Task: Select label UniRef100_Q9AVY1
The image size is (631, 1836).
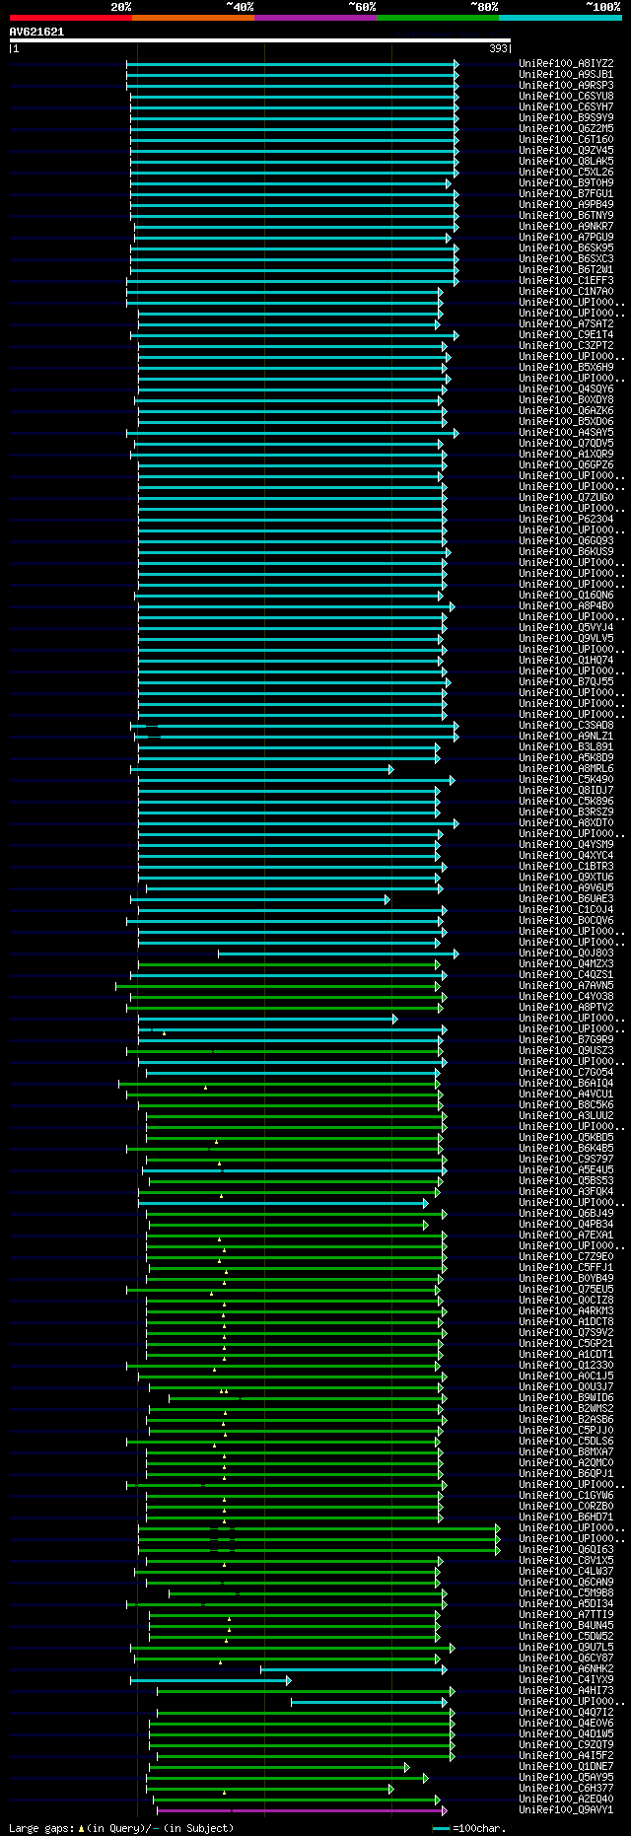Action: 566,1809
